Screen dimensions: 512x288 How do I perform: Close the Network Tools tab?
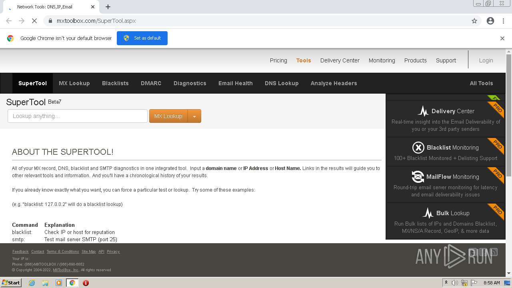pyautogui.click(x=93, y=7)
